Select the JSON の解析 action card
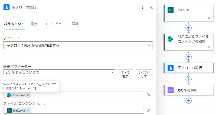Viewport: 216px width, 115px height. pyautogui.click(x=189, y=90)
